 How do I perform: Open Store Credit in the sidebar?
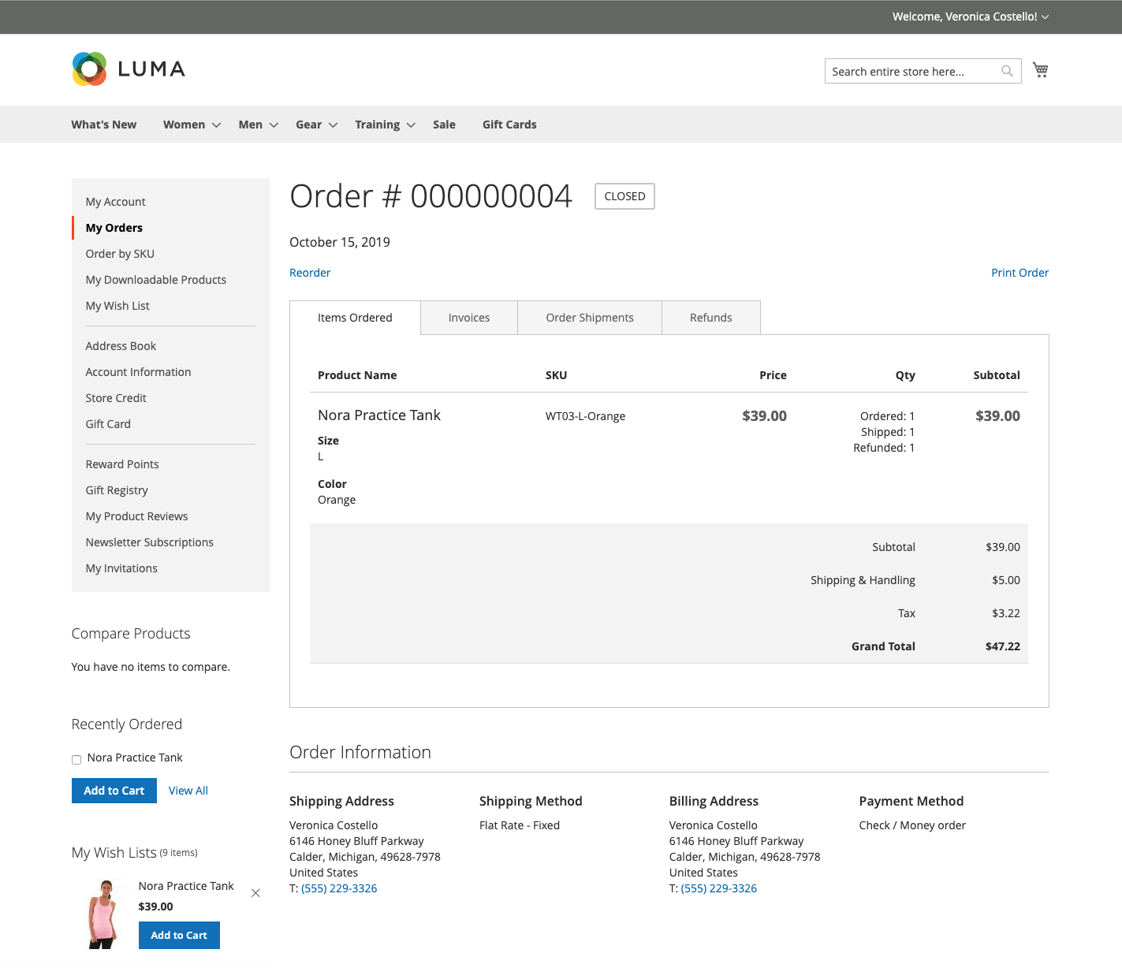coord(116,398)
